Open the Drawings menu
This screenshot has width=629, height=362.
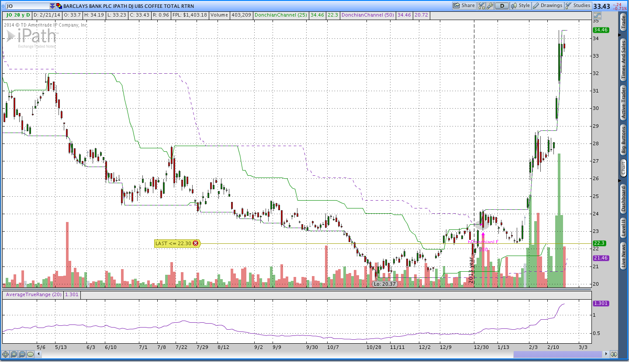point(548,6)
